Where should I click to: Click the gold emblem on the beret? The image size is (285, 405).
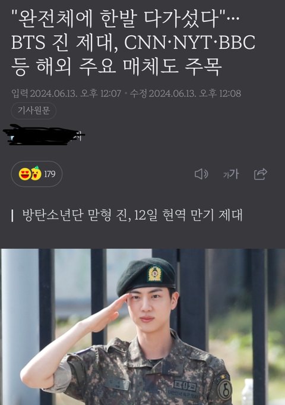point(154,274)
